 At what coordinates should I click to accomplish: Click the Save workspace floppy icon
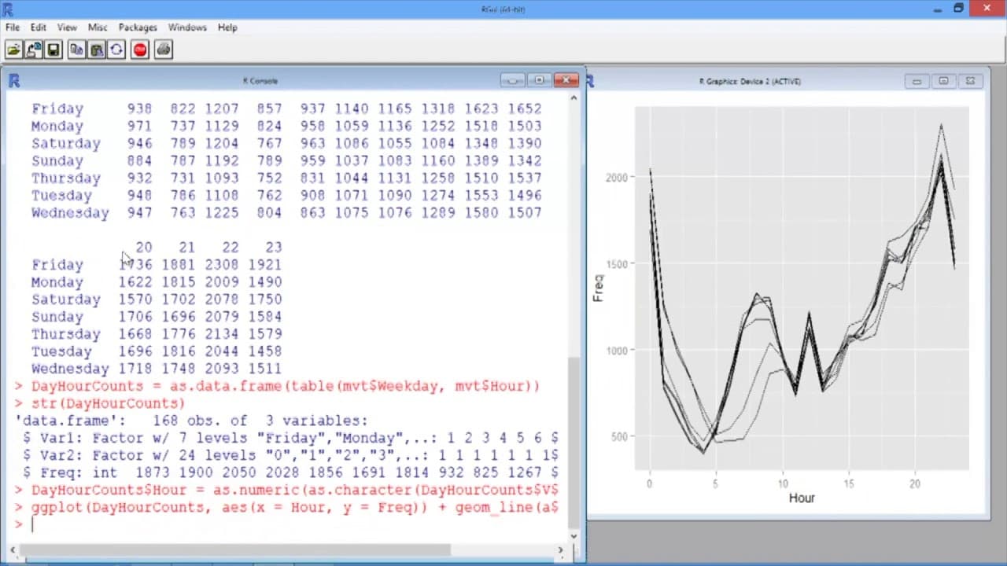tap(53, 50)
